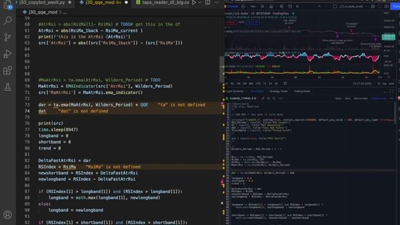Save the Pine script
Viewport: 400px width, 225px height.
(x=347, y=99)
